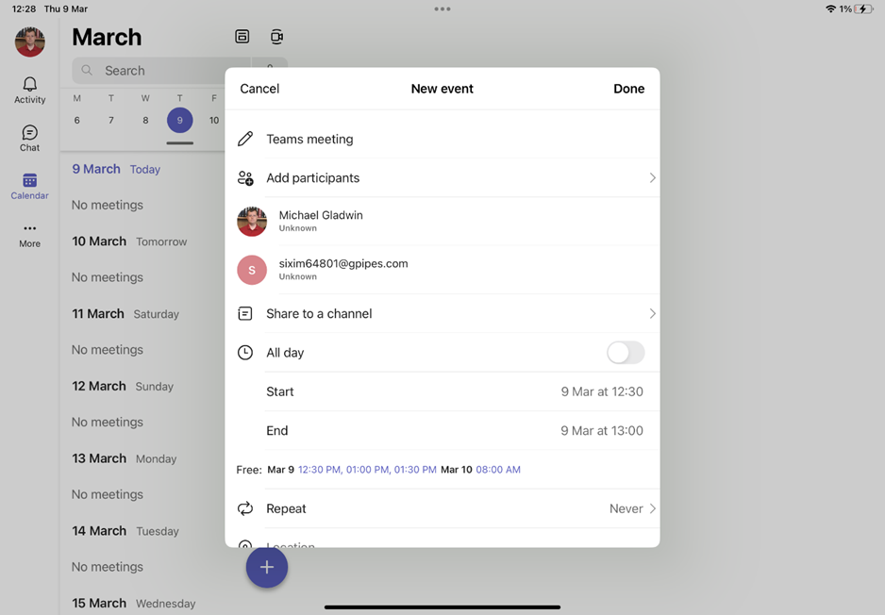Expand the Share to a channel chevron

pyautogui.click(x=652, y=313)
